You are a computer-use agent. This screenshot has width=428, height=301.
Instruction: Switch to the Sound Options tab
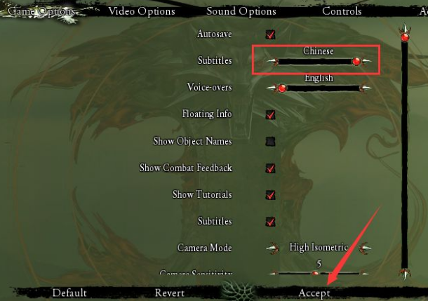coord(241,11)
